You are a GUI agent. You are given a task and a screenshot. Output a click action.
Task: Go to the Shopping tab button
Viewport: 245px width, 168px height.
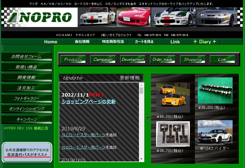[193, 59]
